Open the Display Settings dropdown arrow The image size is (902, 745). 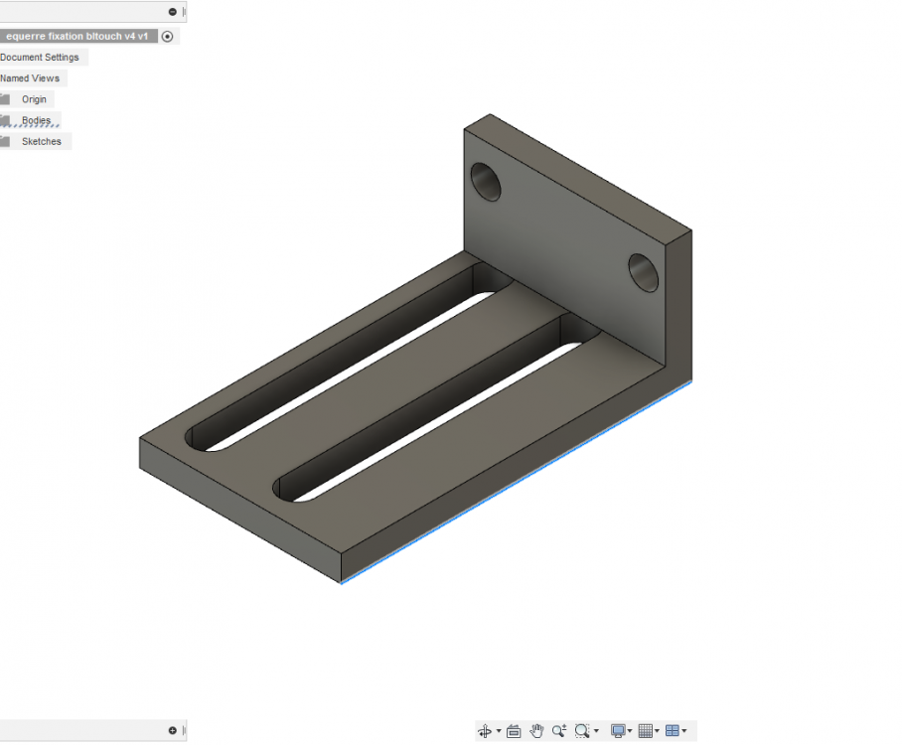point(630,731)
